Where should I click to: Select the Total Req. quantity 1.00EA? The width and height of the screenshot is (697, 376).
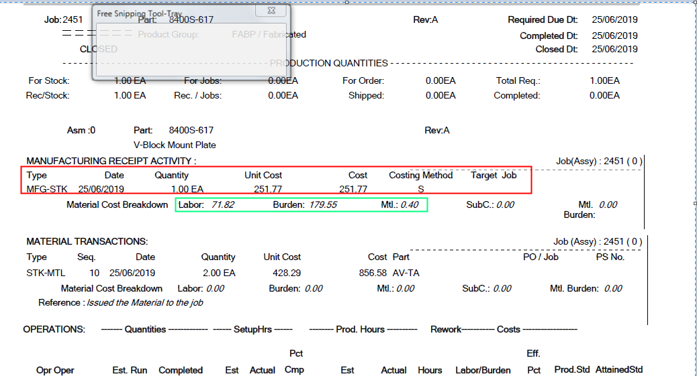click(604, 80)
